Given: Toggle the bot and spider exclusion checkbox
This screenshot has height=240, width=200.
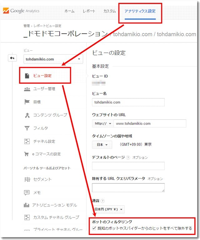Looking at the screenshot, I should coord(94,228).
